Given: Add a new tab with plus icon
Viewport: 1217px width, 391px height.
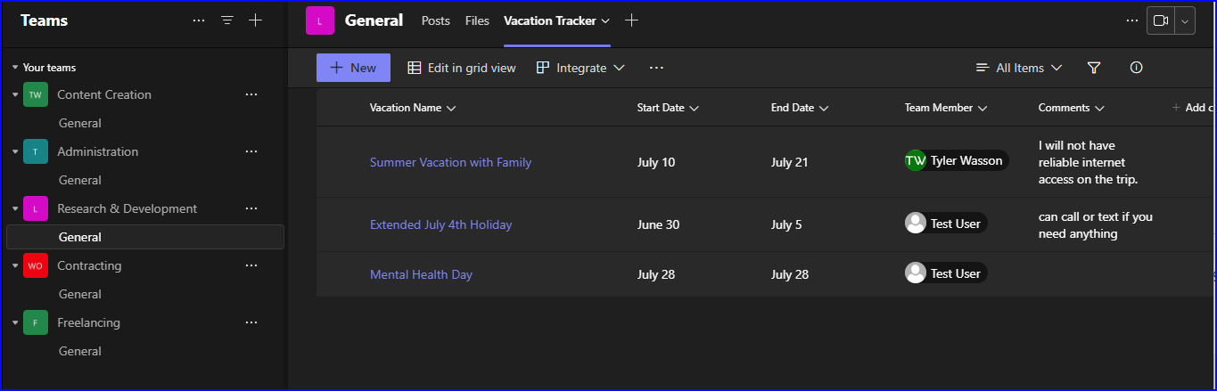Looking at the screenshot, I should pyautogui.click(x=632, y=20).
